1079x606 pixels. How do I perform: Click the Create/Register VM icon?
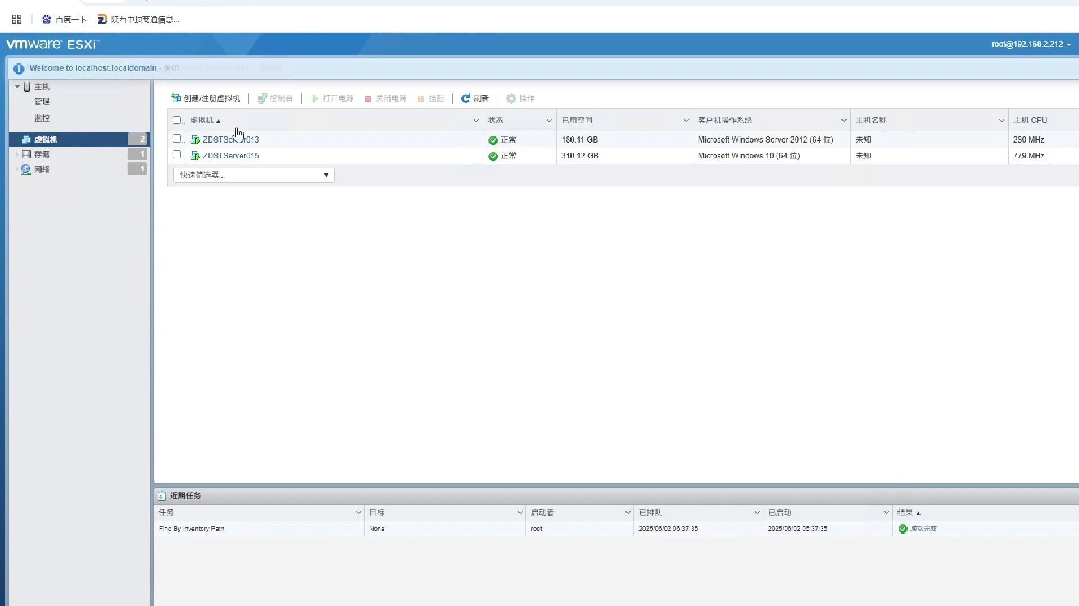[176, 98]
